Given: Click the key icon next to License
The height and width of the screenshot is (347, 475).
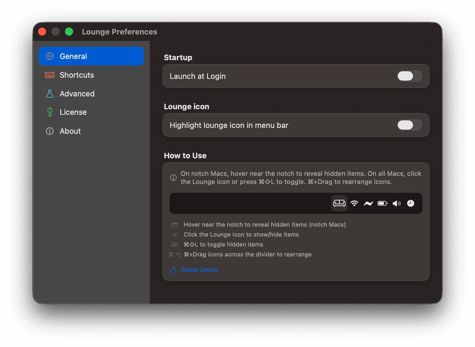Looking at the screenshot, I should click(50, 112).
